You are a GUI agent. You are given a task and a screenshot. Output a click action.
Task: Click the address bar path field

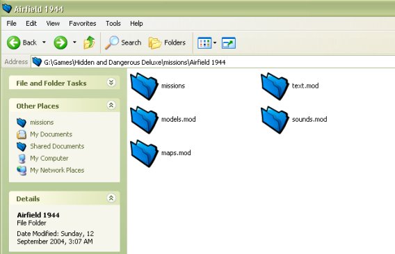pyautogui.click(x=213, y=62)
